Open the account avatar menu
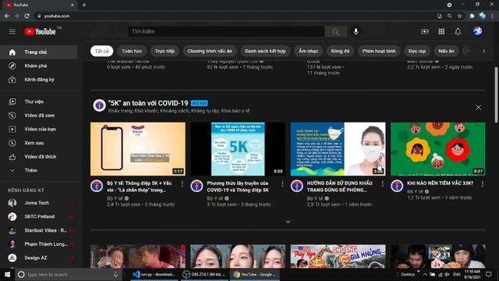 pos(477,31)
